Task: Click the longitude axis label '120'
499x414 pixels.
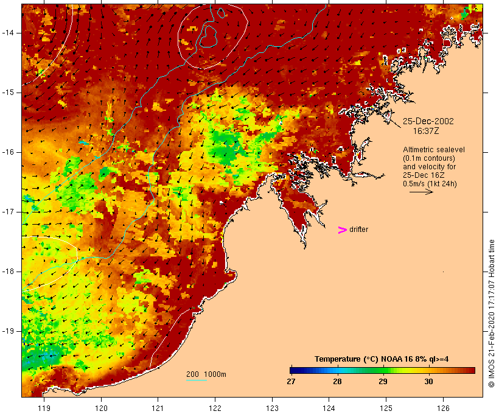Action: pyautogui.click(x=101, y=408)
